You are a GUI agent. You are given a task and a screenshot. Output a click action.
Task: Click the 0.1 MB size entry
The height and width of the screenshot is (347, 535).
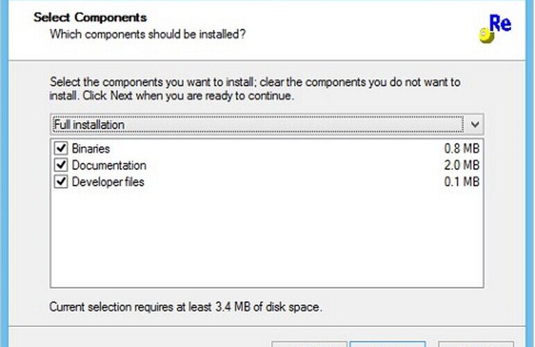coord(461,183)
